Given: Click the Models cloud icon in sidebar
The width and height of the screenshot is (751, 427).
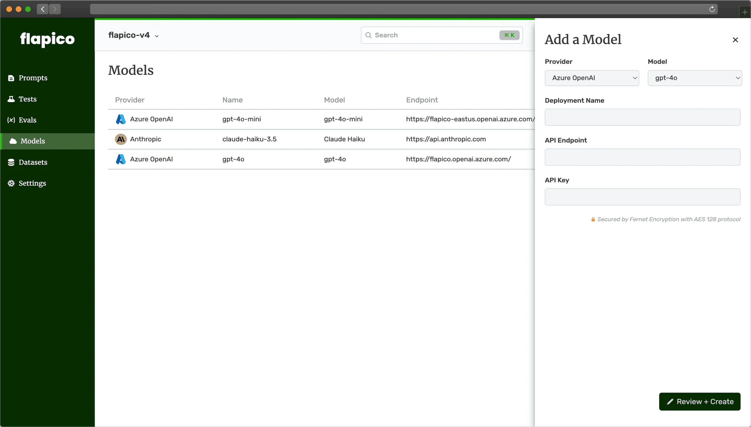Looking at the screenshot, I should tap(13, 141).
